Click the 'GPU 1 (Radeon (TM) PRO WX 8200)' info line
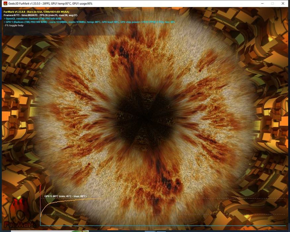 pyautogui.click(x=89, y=22)
